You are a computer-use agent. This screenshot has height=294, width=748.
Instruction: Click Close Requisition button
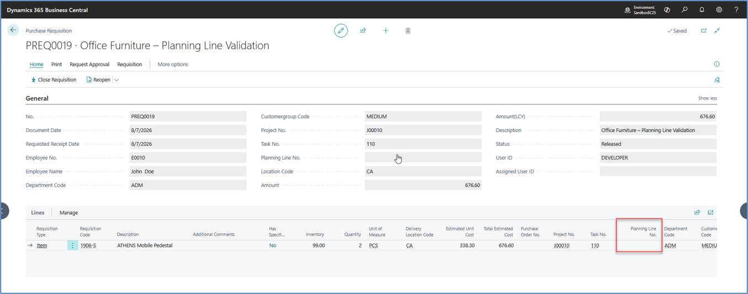pos(54,80)
